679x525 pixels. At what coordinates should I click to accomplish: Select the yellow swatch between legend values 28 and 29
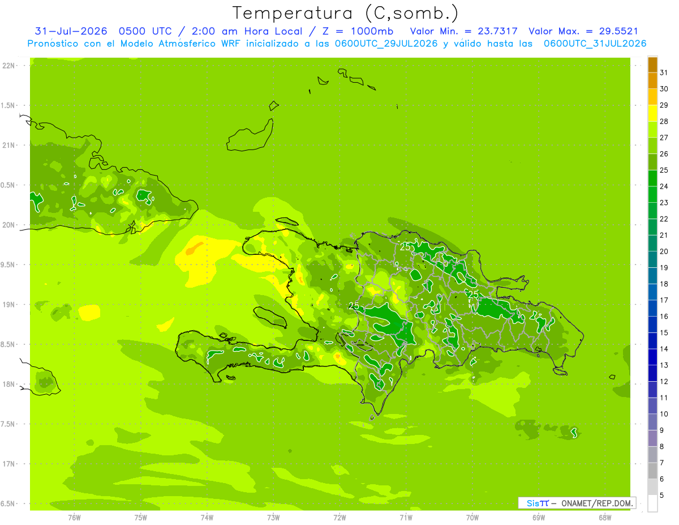[652, 113]
